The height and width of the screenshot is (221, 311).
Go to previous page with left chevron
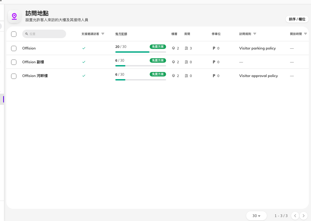pos(295,216)
